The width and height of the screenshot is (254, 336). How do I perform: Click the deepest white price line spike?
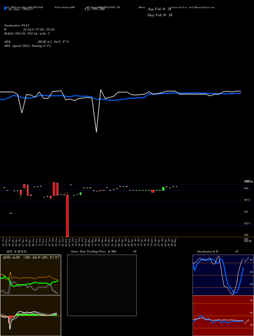[97, 131]
